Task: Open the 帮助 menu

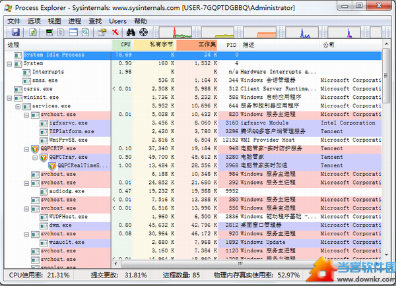Action: [x=141, y=21]
